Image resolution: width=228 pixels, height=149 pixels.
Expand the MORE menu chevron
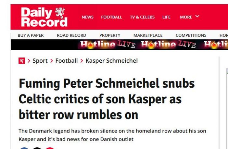coord(197,17)
